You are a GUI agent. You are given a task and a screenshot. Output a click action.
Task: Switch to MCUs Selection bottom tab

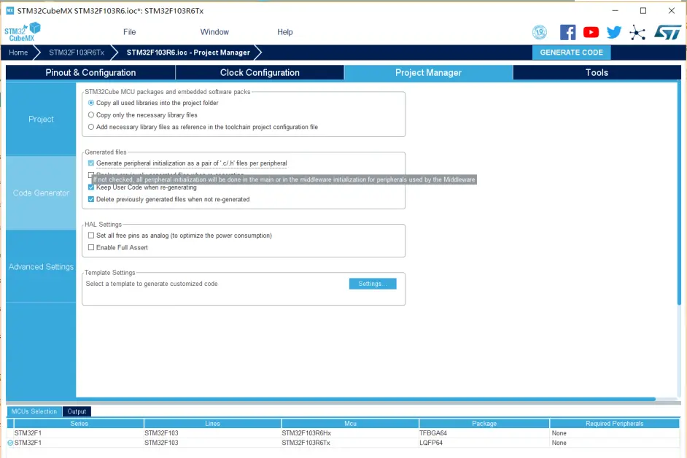34,411
